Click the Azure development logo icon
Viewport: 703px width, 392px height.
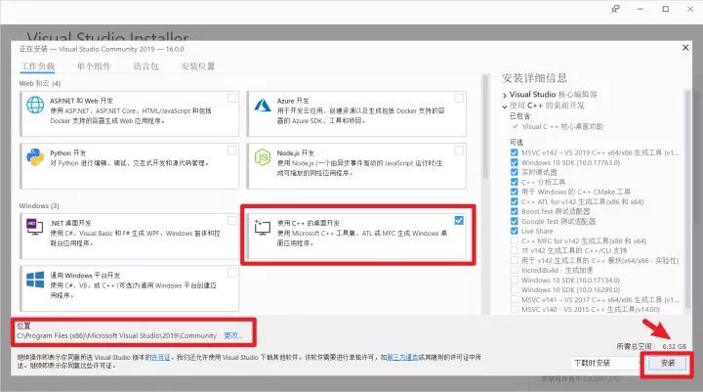point(263,105)
